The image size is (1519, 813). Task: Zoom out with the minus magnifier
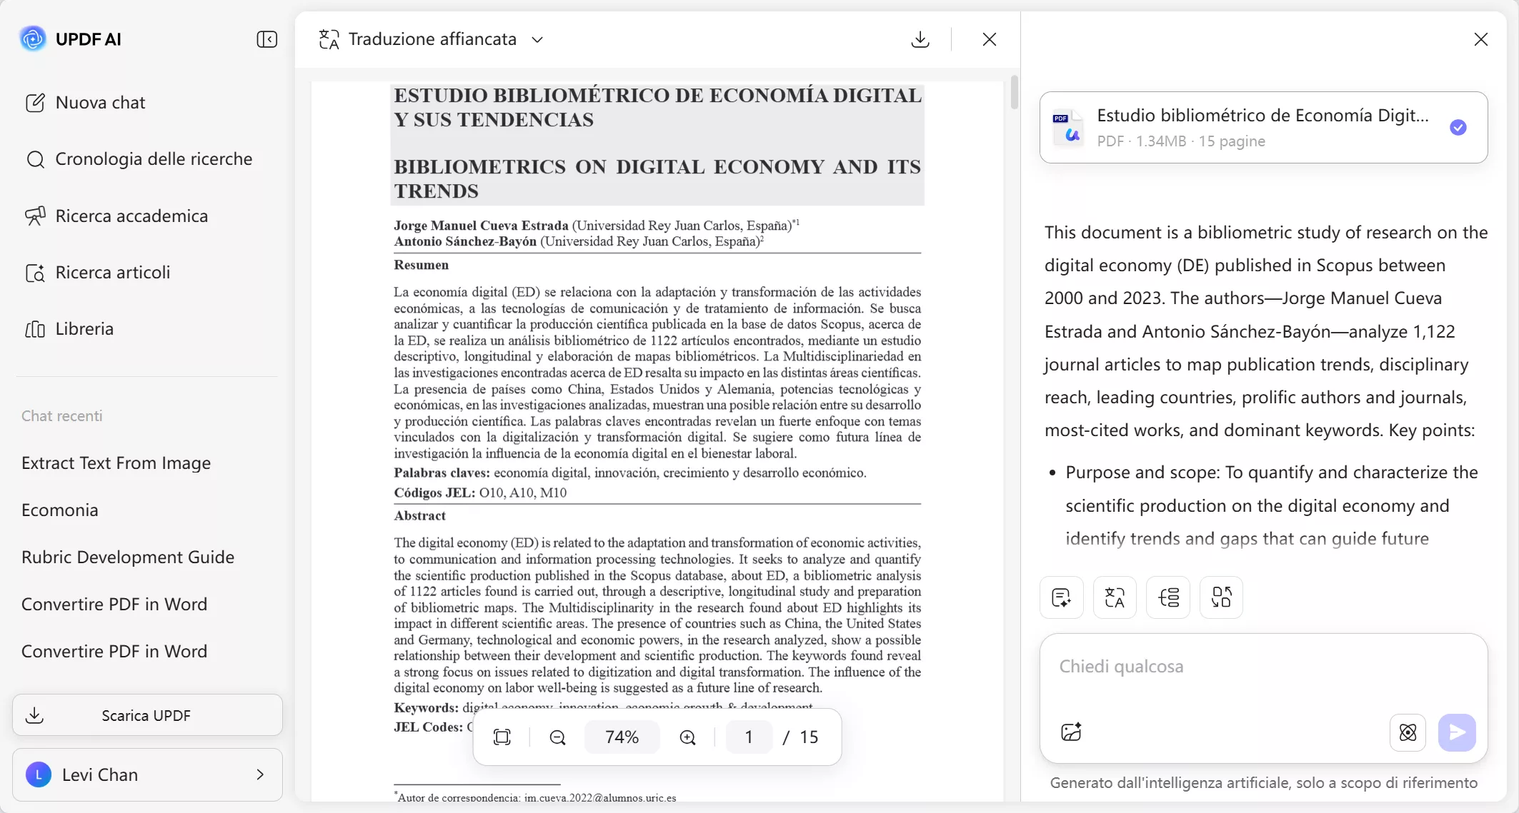(557, 737)
